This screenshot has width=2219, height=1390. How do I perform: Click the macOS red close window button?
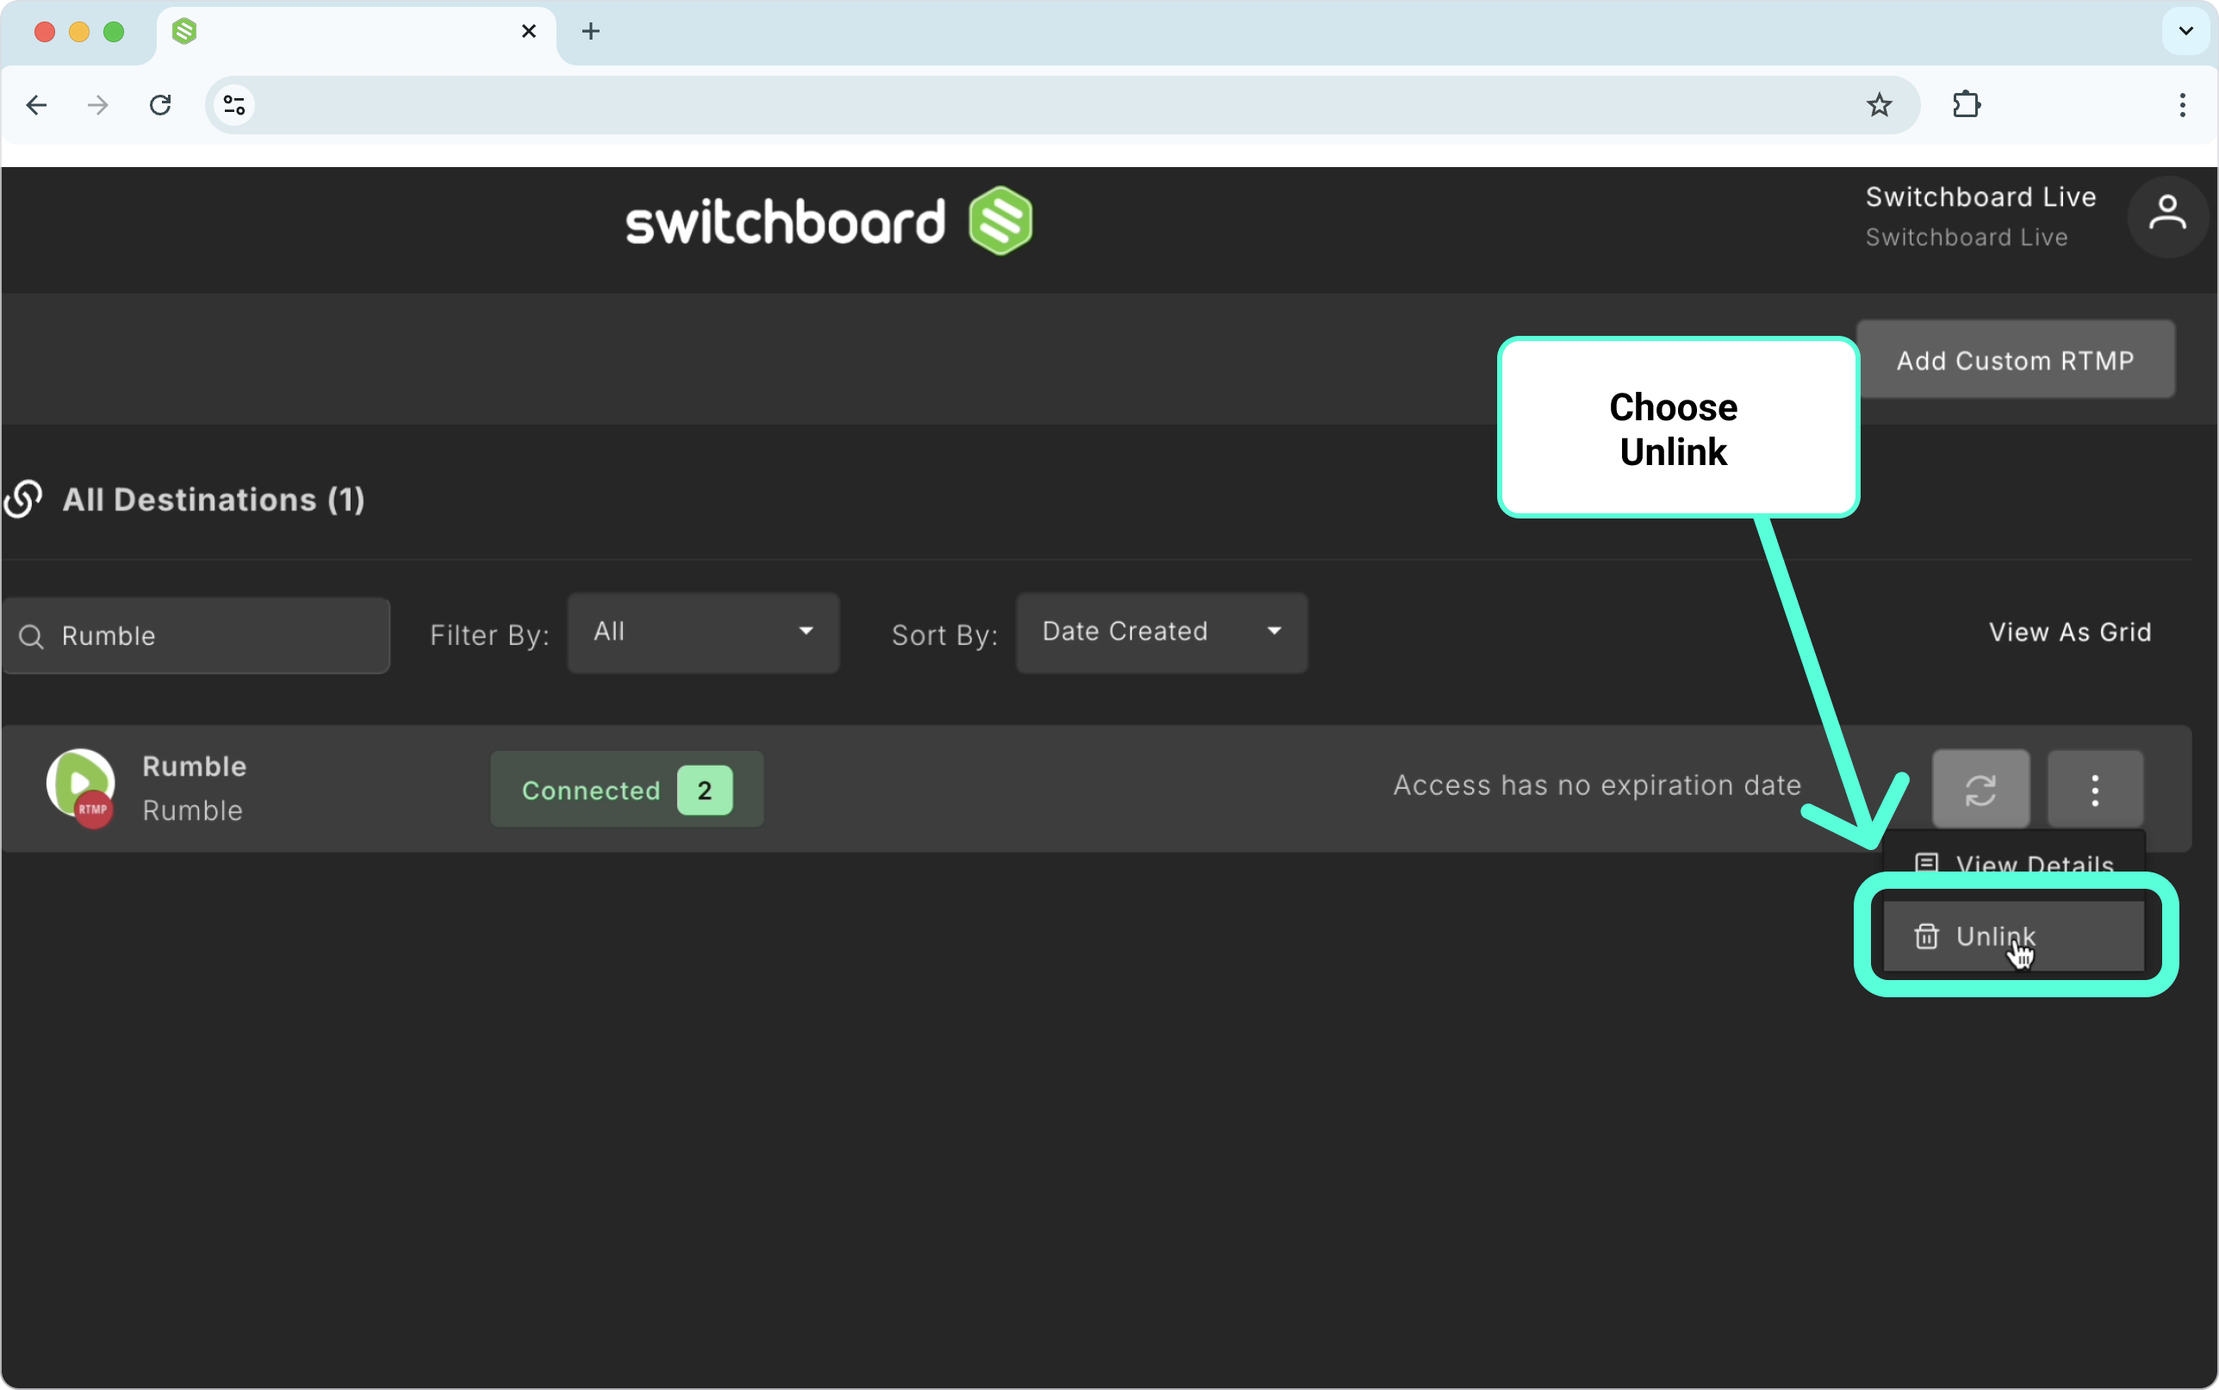click(x=44, y=31)
